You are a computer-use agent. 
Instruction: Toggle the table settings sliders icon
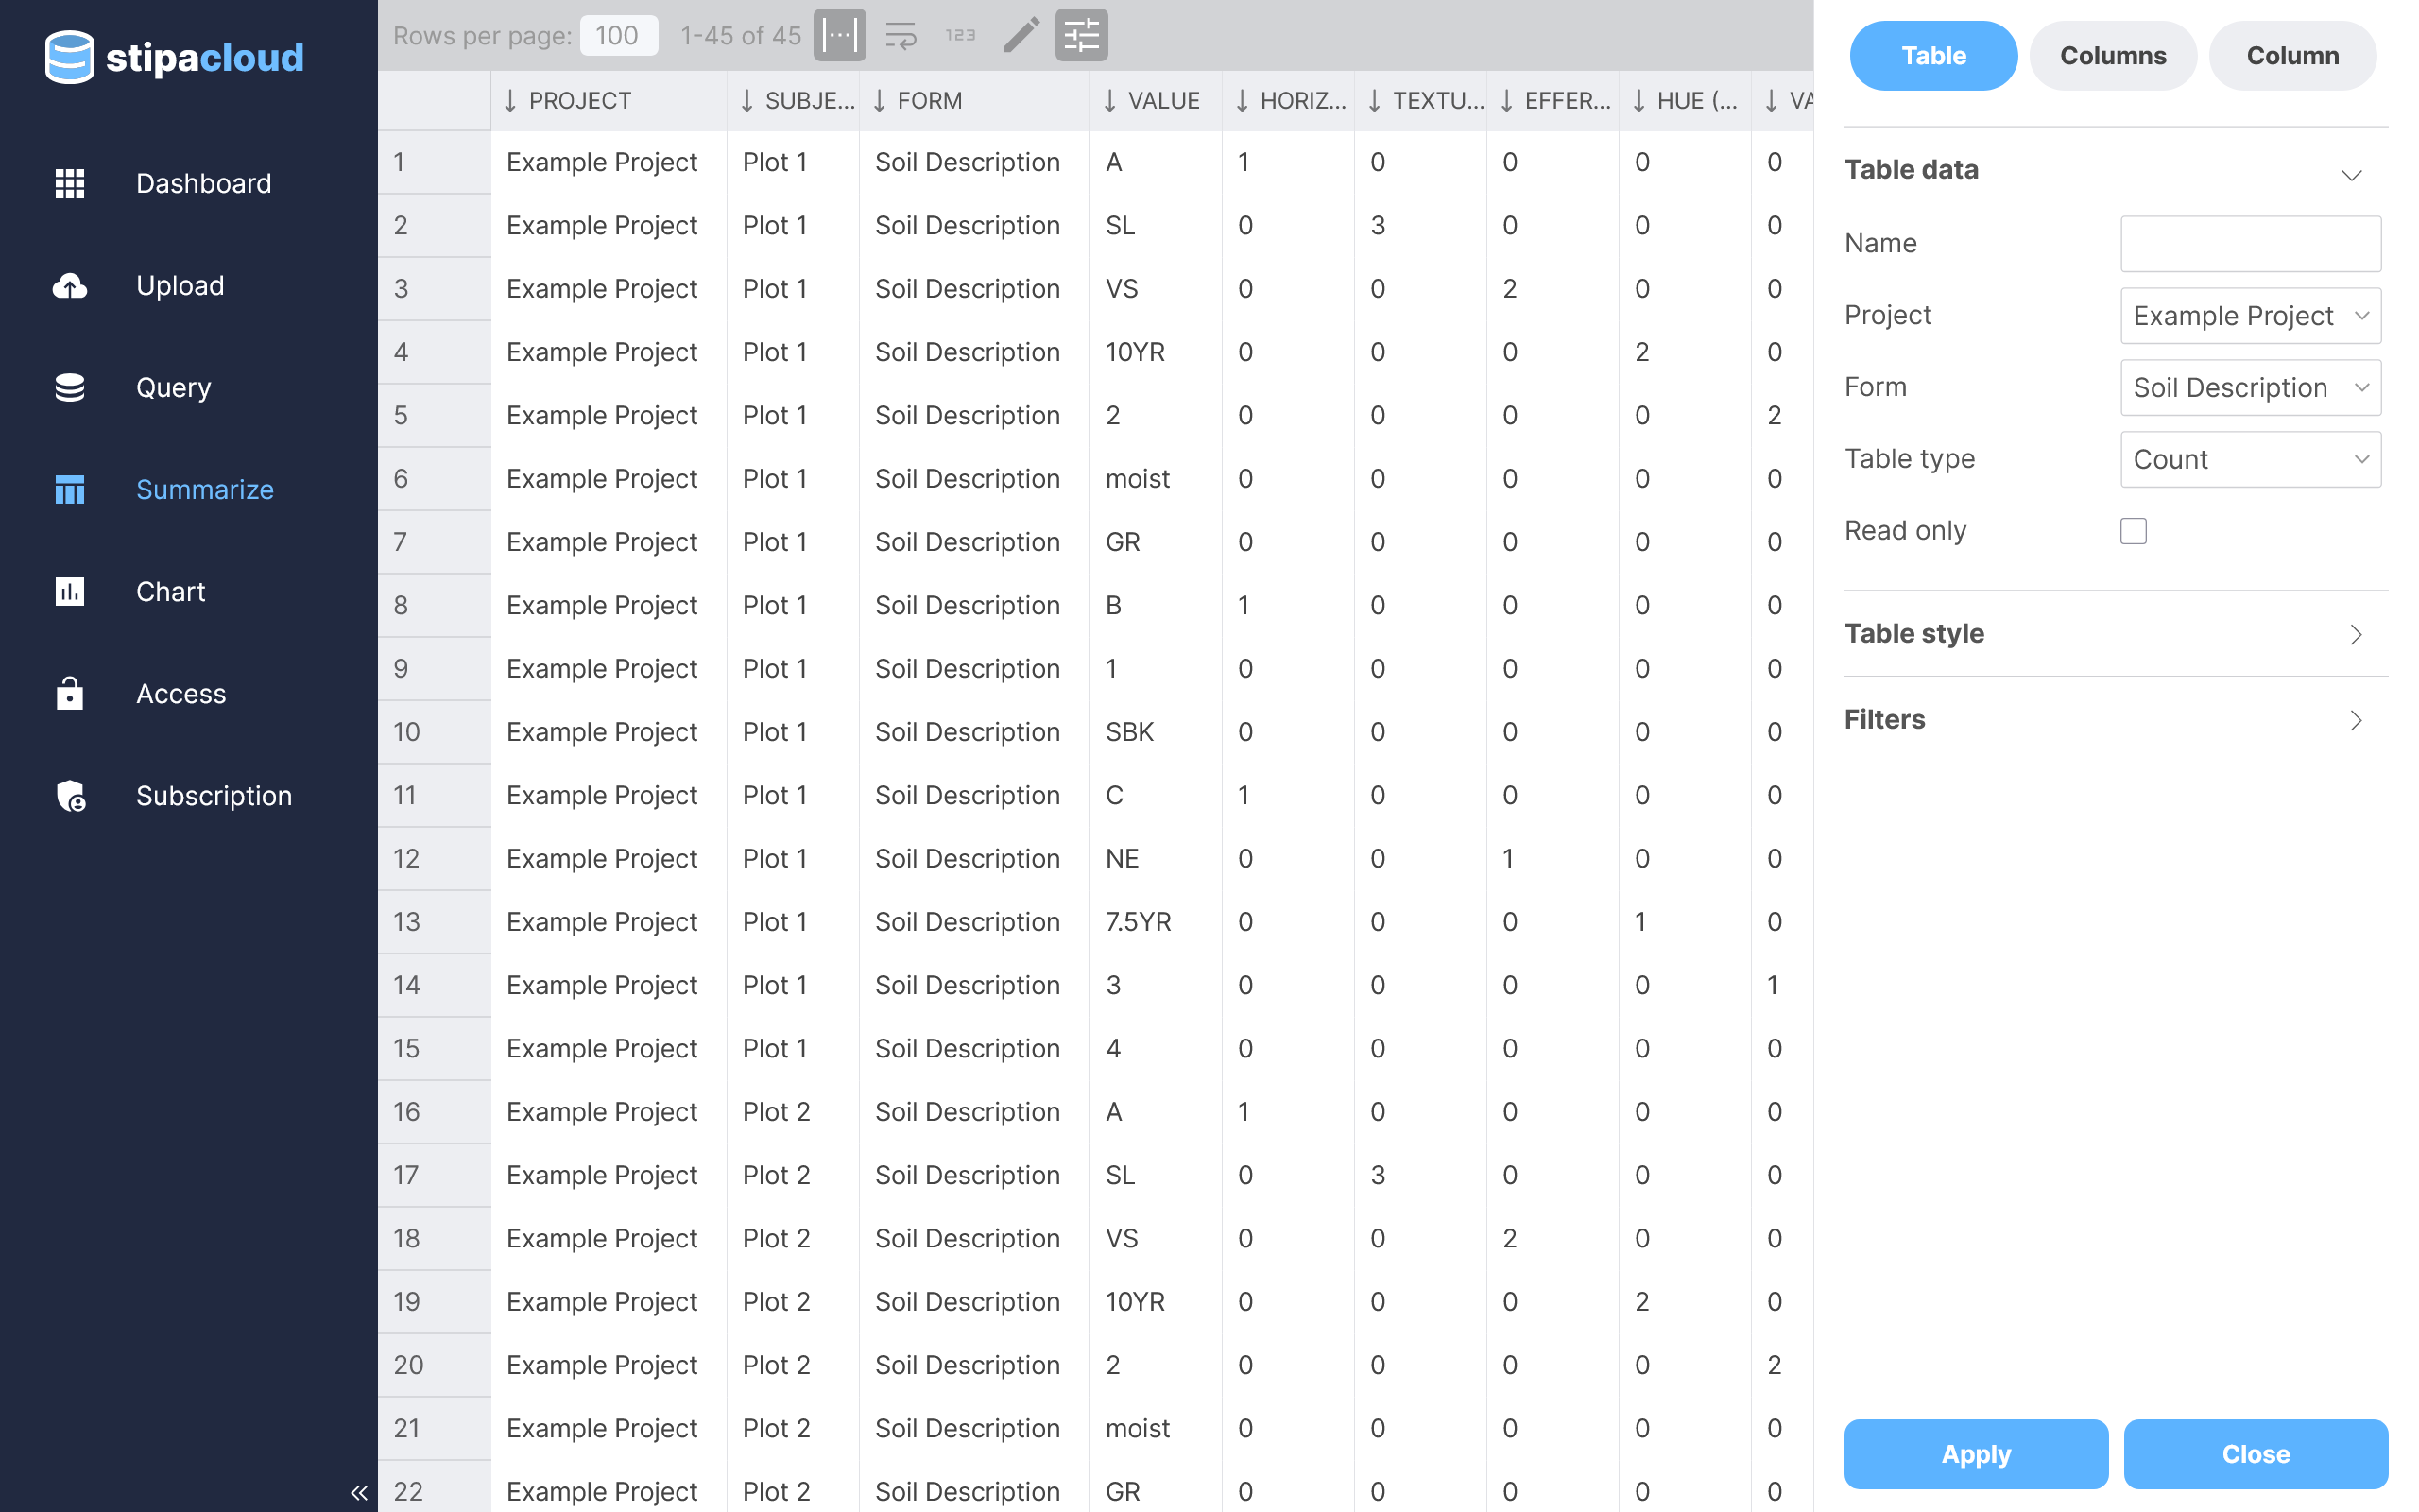(x=1082, y=36)
